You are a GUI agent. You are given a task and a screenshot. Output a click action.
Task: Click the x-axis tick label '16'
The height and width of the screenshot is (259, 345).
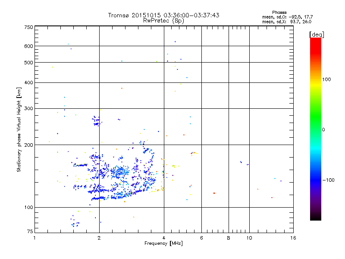293,238
